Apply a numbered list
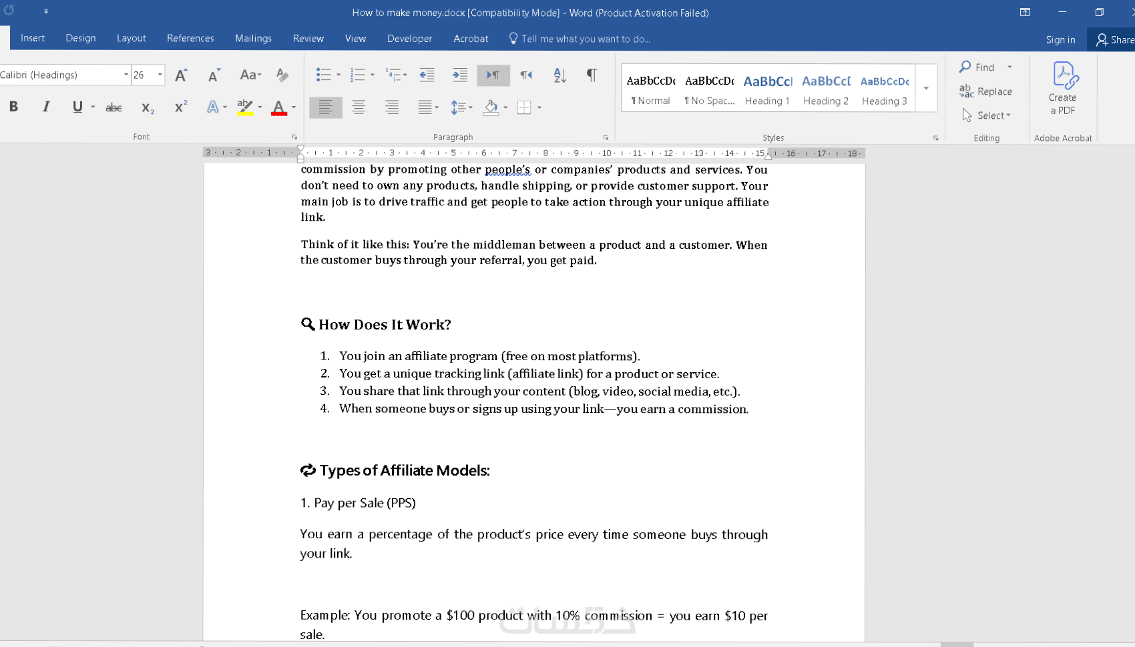The height and width of the screenshot is (647, 1135). pyautogui.click(x=358, y=75)
